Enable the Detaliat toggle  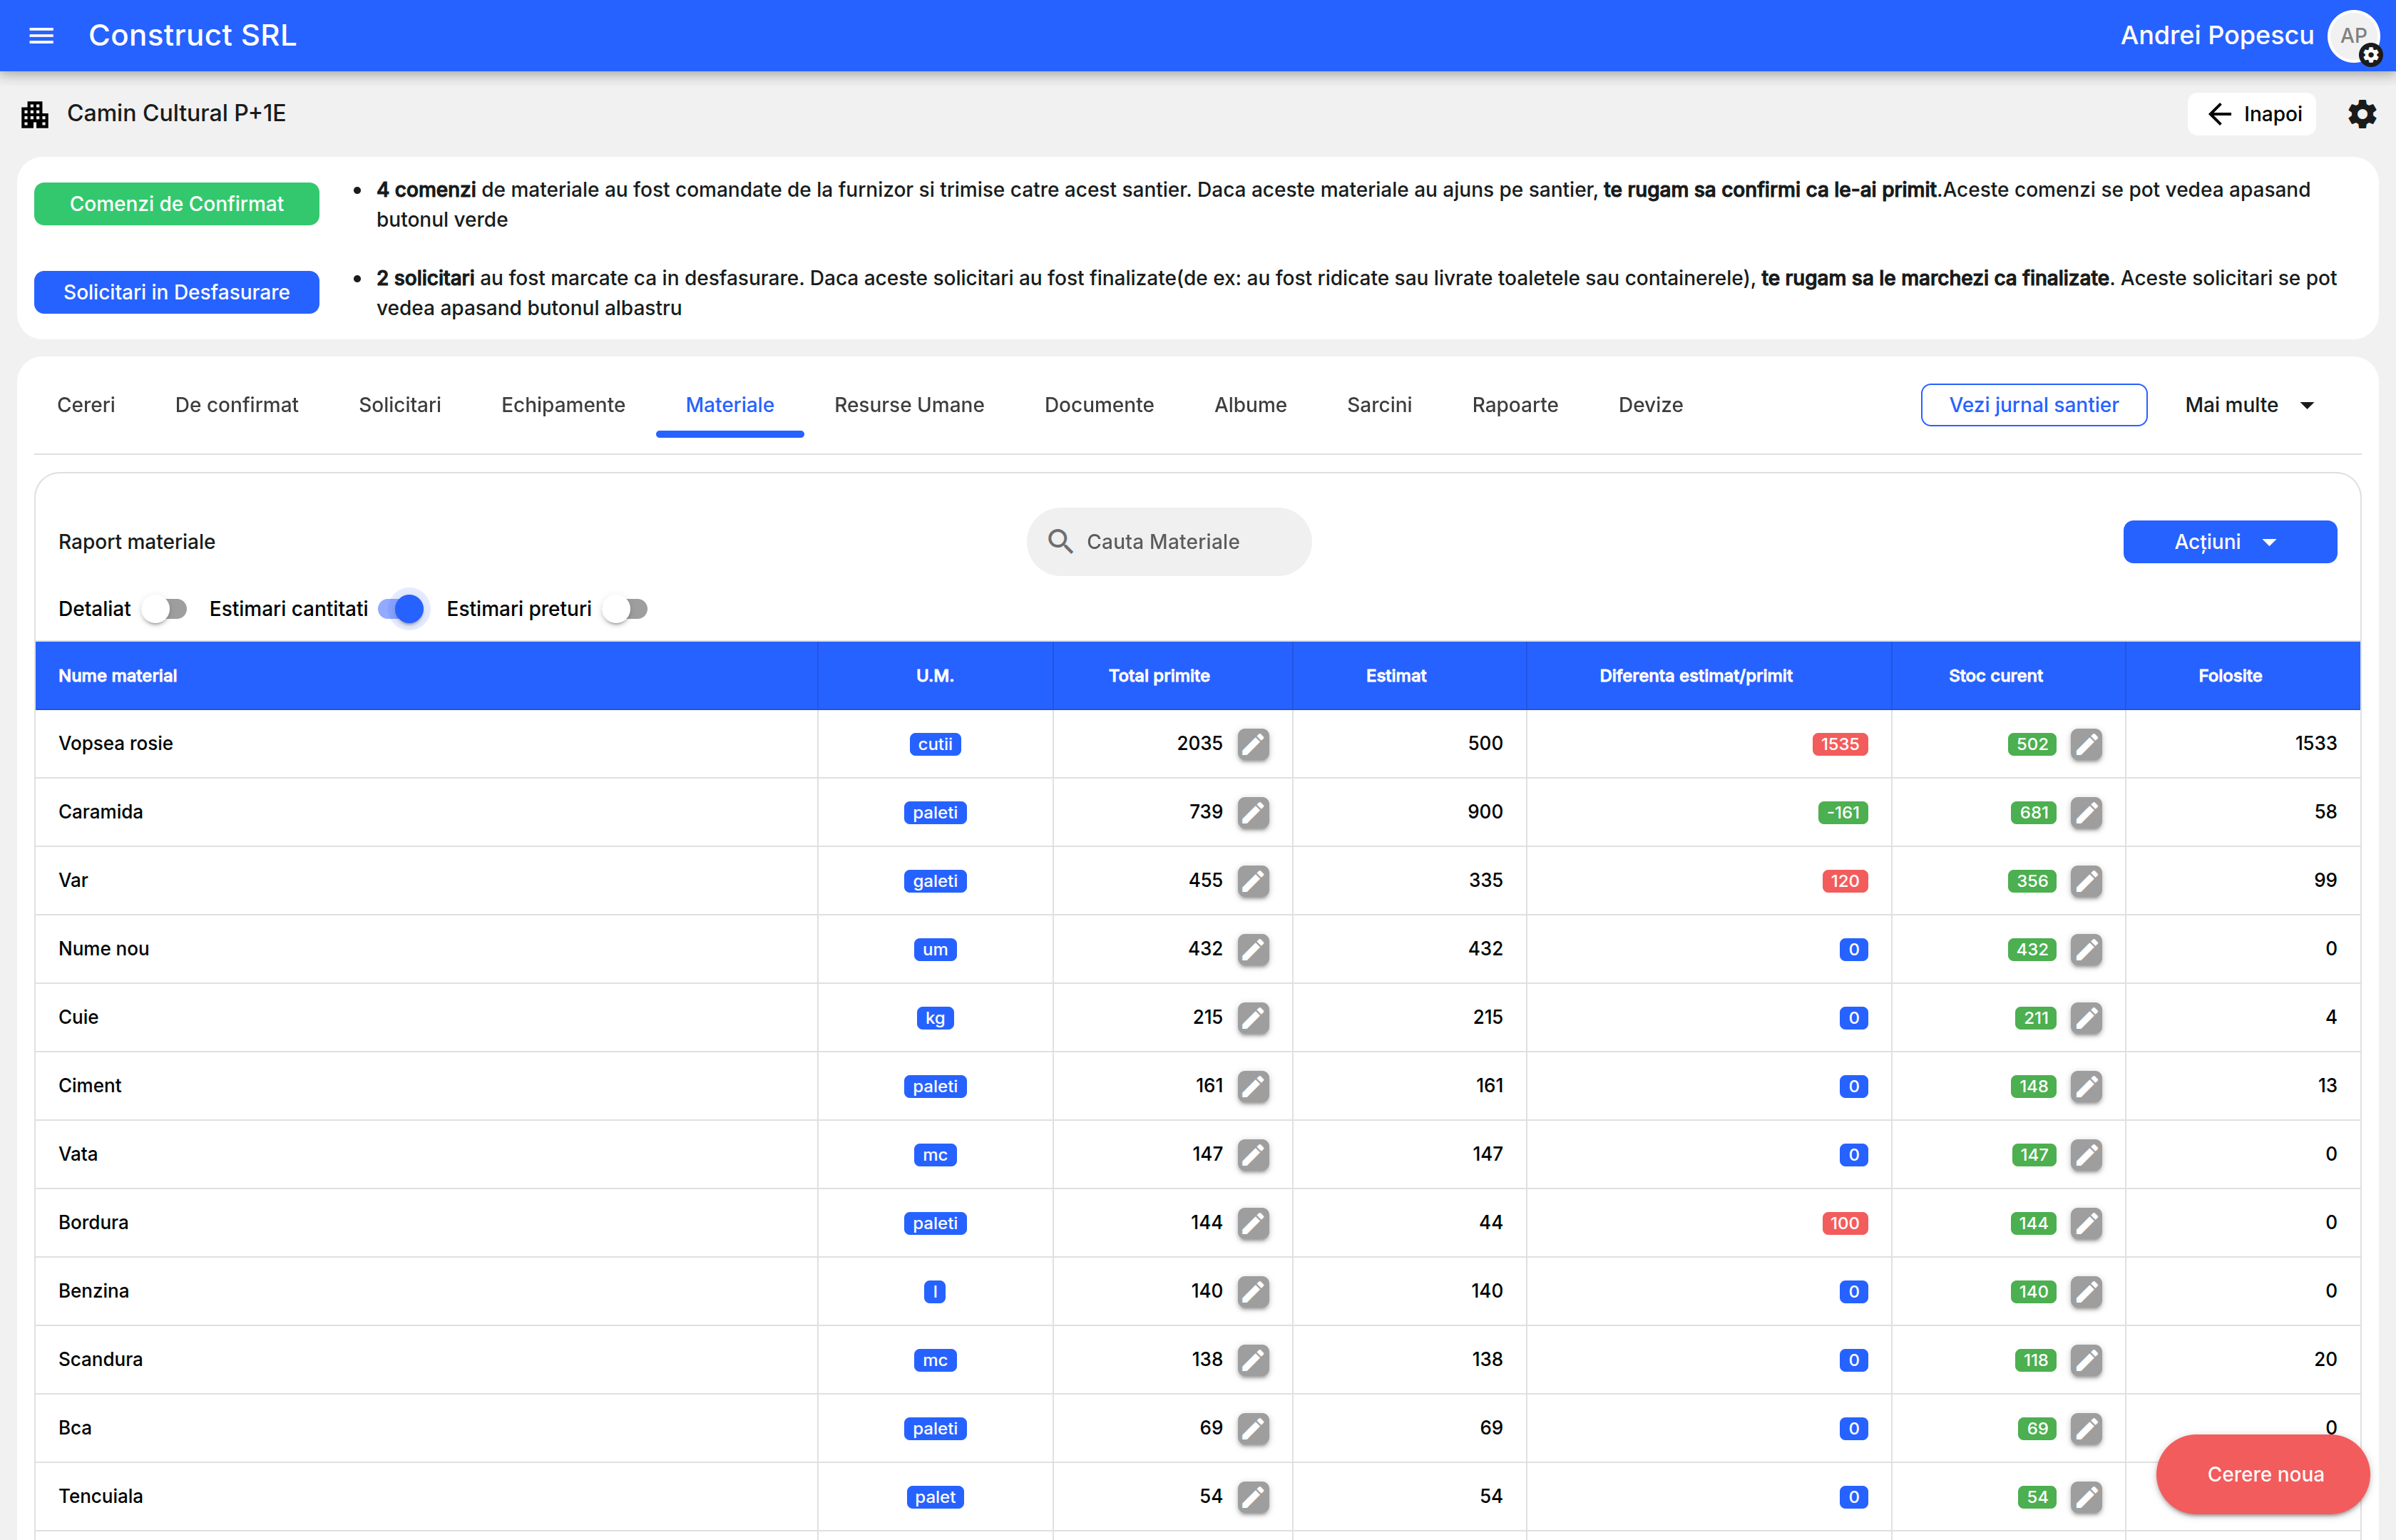[x=165, y=609]
